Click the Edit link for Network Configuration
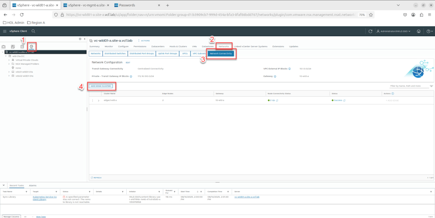The height and width of the screenshot is (218, 435). pos(128,63)
